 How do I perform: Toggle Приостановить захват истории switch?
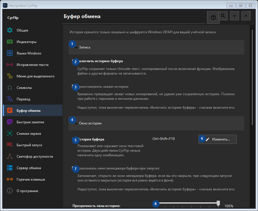pyautogui.click(x=75, y=87)
